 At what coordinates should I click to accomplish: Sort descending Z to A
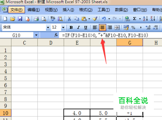[x=153, y=19]
